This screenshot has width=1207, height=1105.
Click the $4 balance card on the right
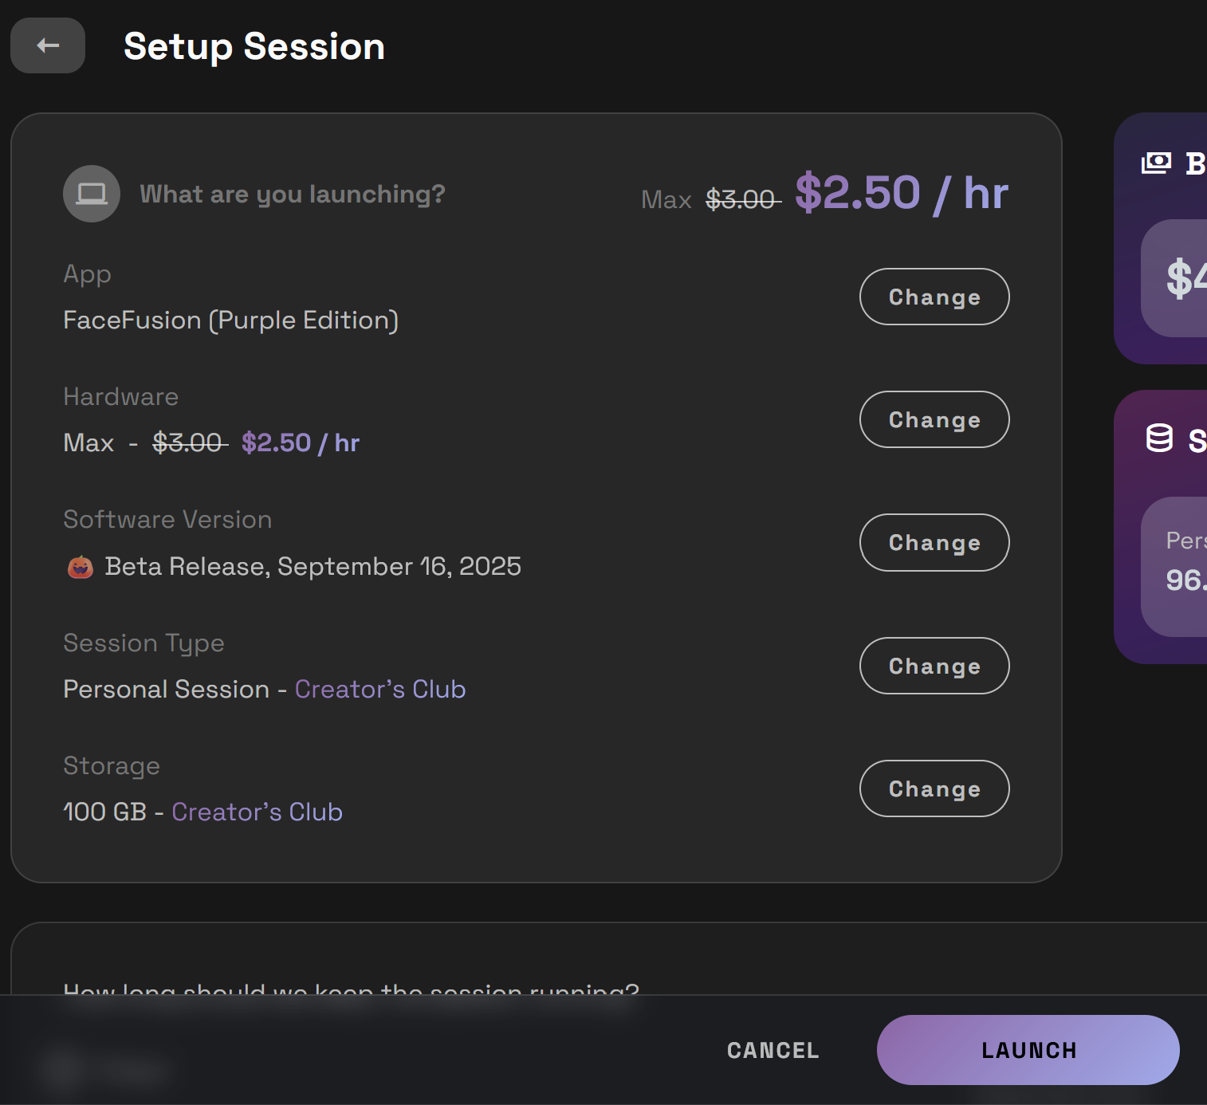pyautogui.click(x=1183, y=277)
